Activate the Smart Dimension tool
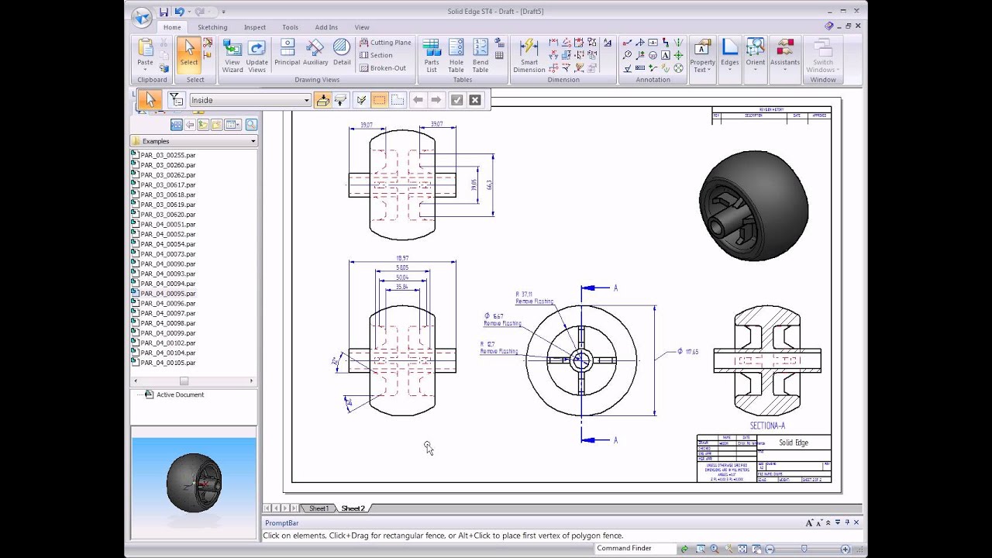The height and width of the screenshot is (558, 992). click(529, 56)
